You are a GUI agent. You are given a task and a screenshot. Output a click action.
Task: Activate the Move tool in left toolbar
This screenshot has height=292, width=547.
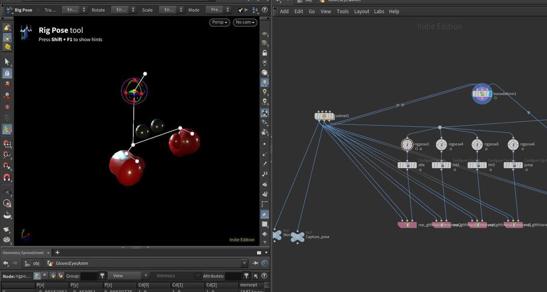pos(7,84)
